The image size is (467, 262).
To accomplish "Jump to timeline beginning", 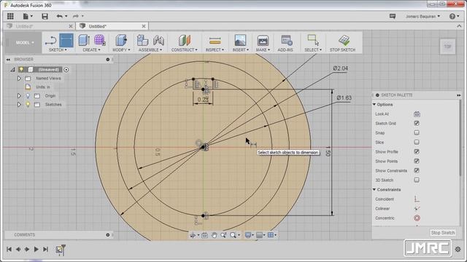I will pos(9,249).
